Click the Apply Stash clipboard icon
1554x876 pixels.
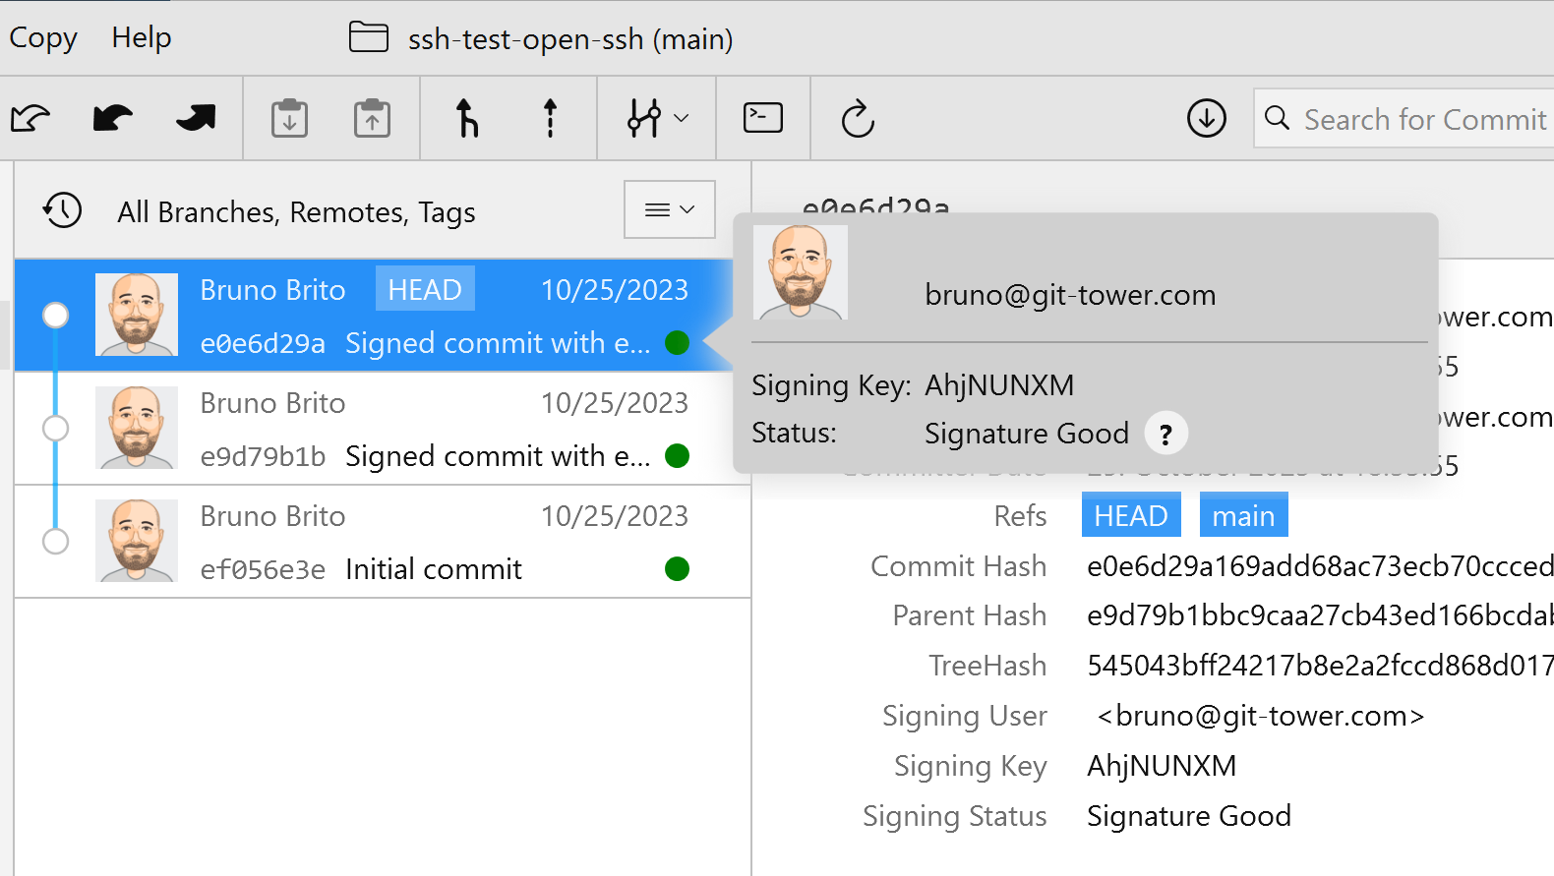click(372, 119)
